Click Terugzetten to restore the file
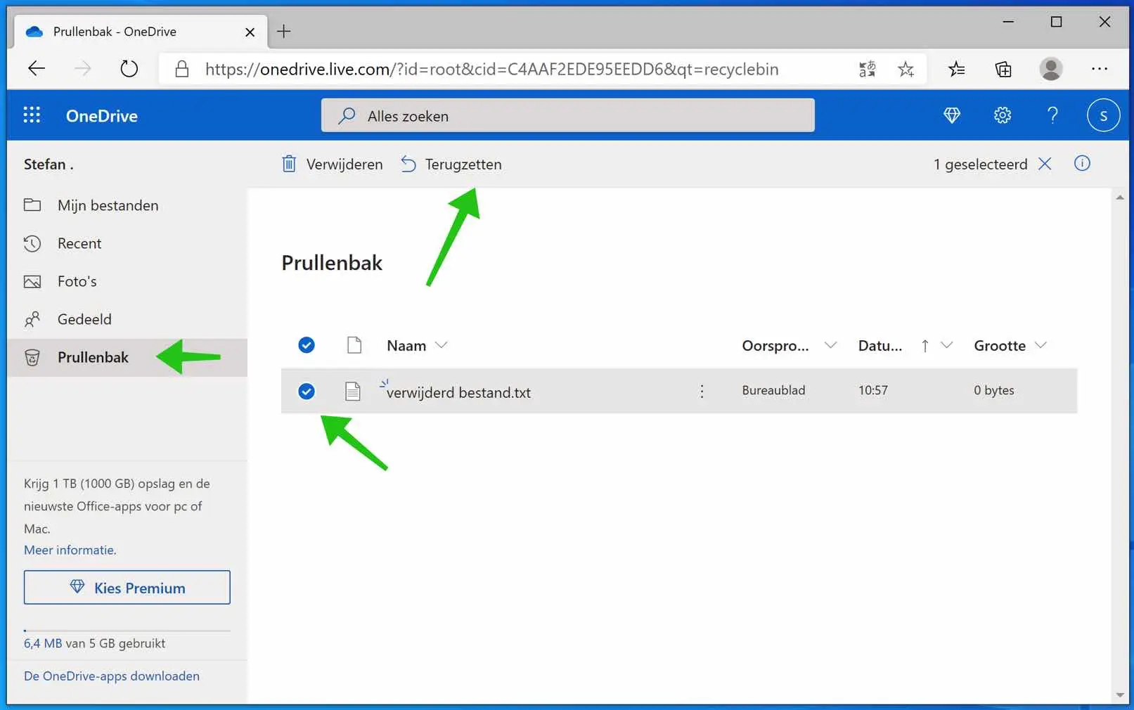This screenshot has width=1134, height=710. [451, 164]
